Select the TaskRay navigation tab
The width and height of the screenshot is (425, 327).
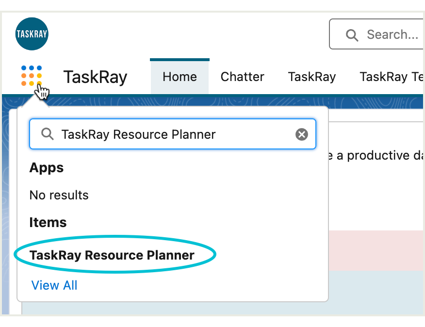click(311, 77)
